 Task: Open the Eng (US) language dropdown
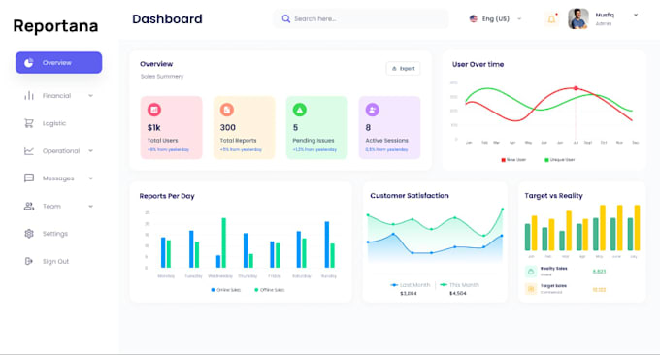point(495,19)
